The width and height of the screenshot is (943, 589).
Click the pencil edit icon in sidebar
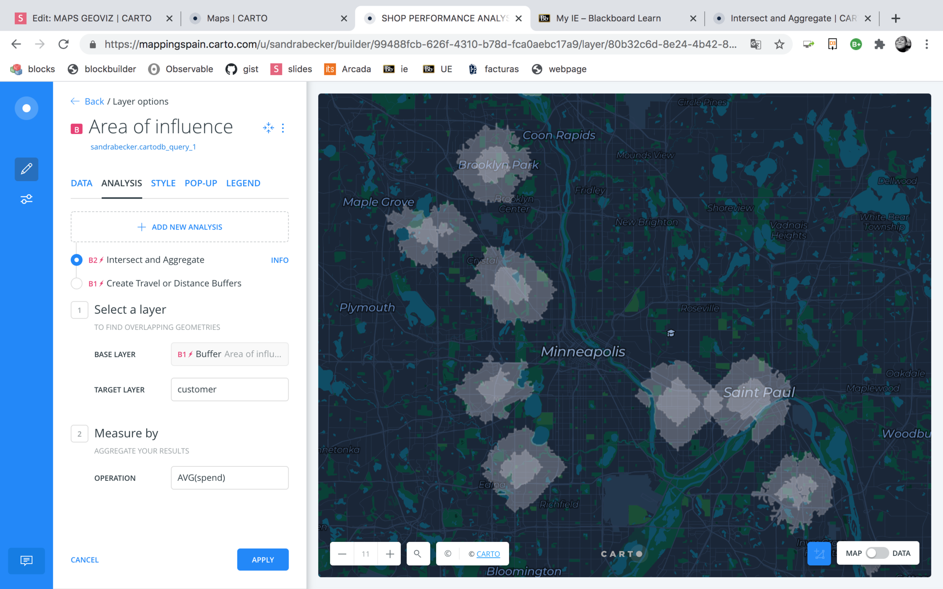(x=26, y=169)
